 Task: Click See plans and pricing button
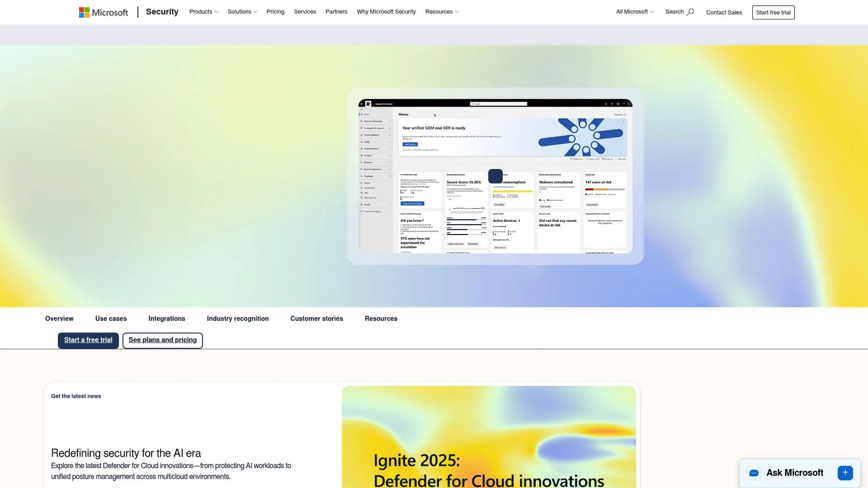click(x=163, y=340)
